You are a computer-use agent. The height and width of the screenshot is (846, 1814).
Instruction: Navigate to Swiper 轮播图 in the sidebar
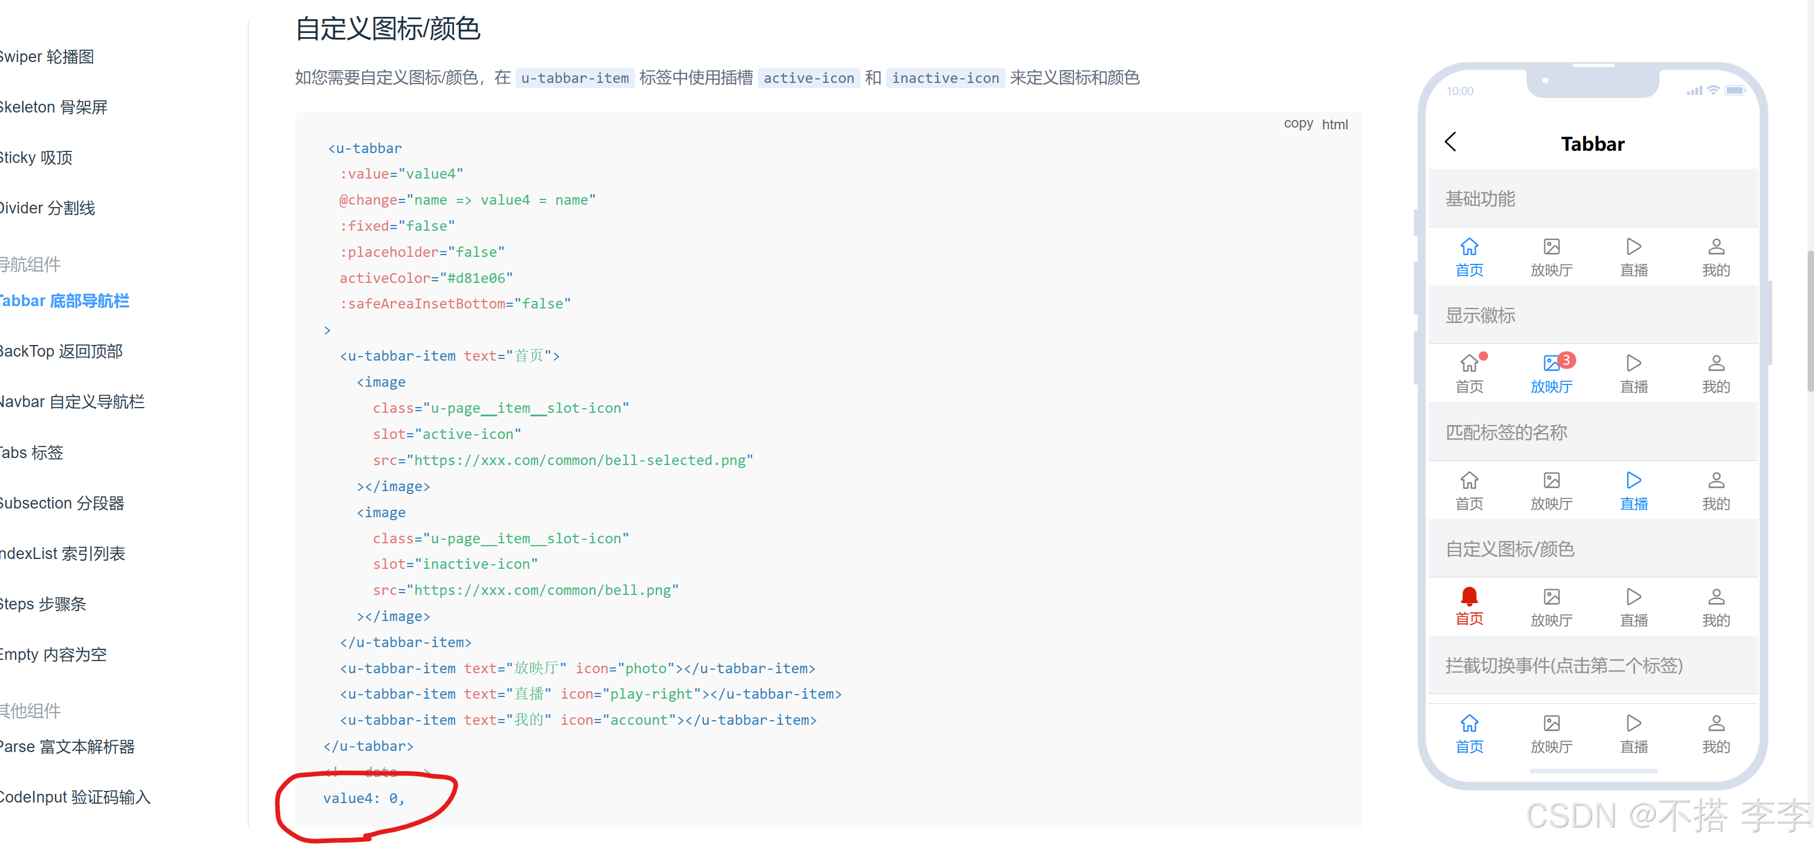click(x=48, y=56)
